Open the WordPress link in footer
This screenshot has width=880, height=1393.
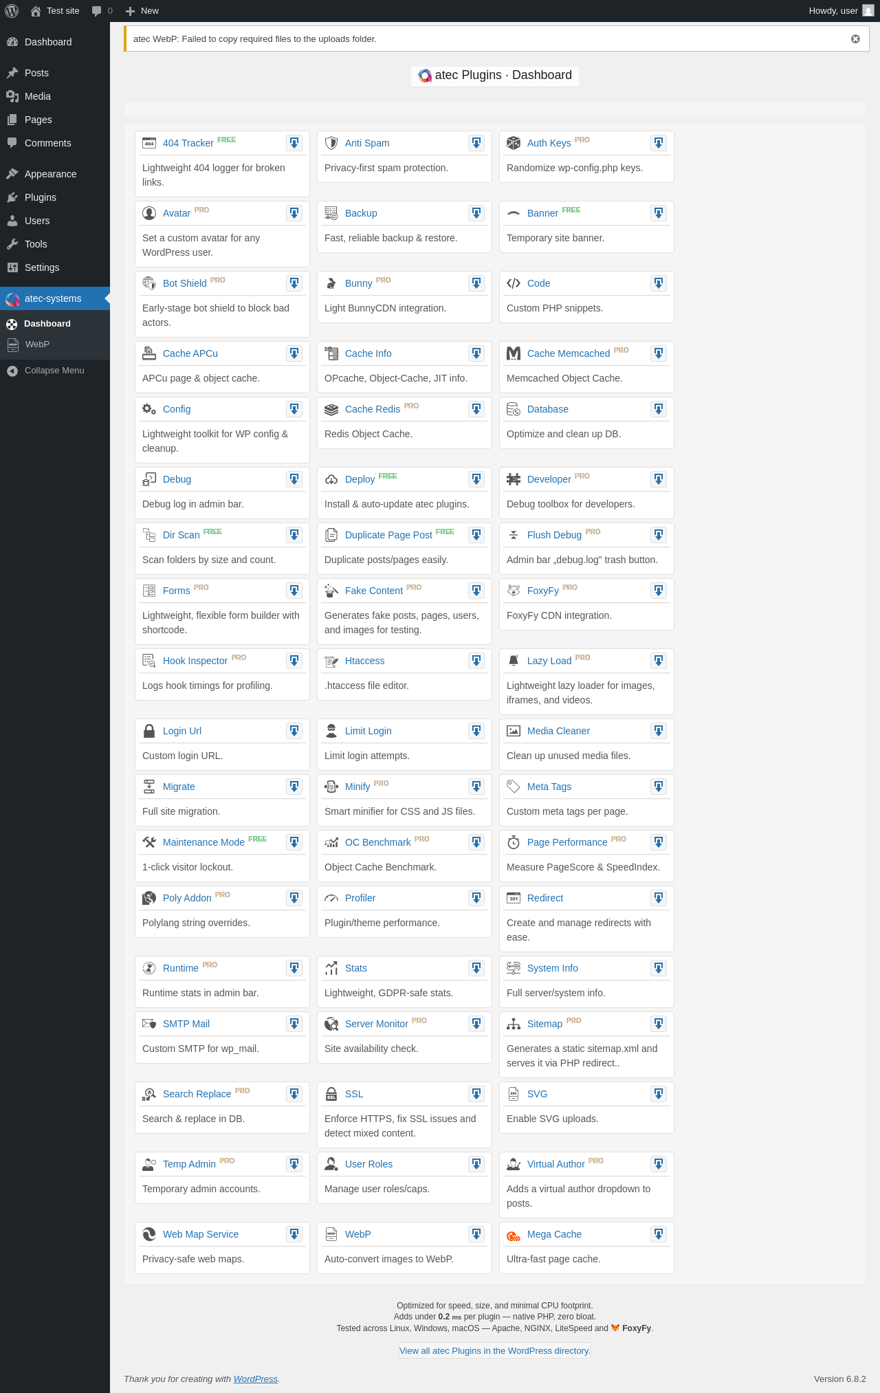tap(256, 1379)
